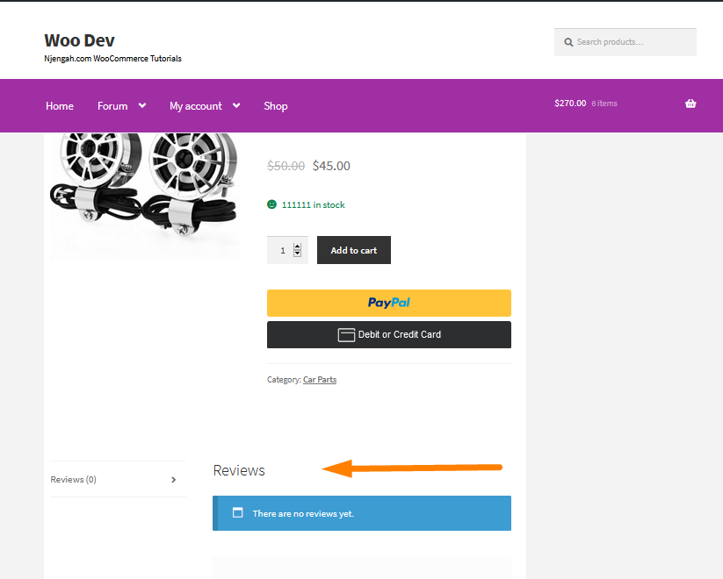The image size is (723, 579).
Task: Open the speaker product image
Action: (144, 196)
